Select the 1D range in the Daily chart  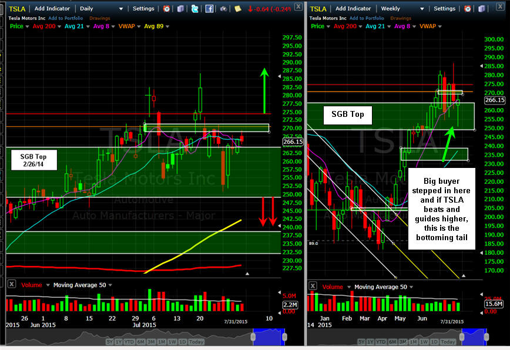click(x=183, y=342)
